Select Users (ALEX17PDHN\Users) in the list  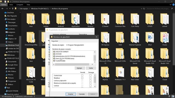click(63, 59)
